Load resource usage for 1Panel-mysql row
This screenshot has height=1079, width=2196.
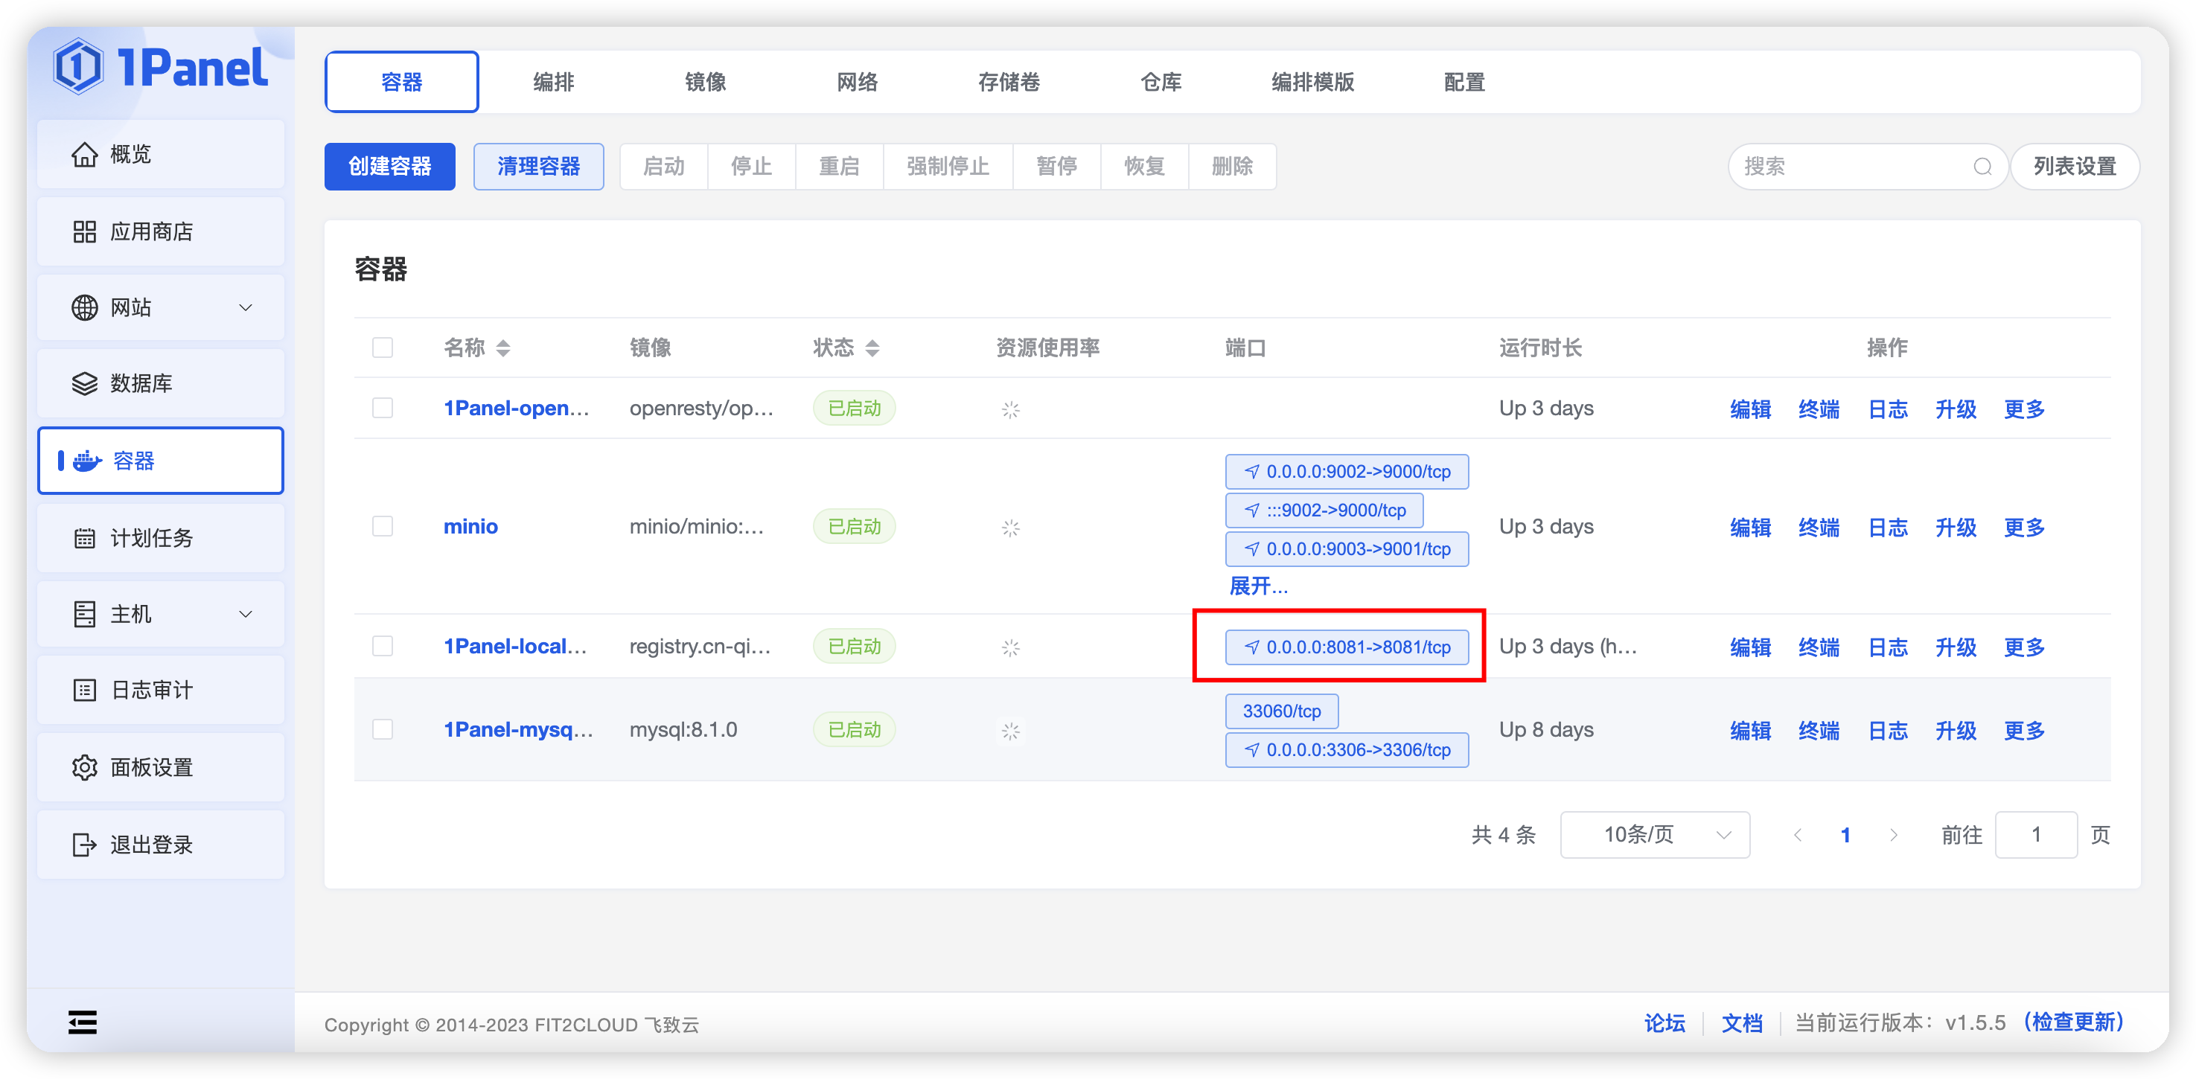1010,731
